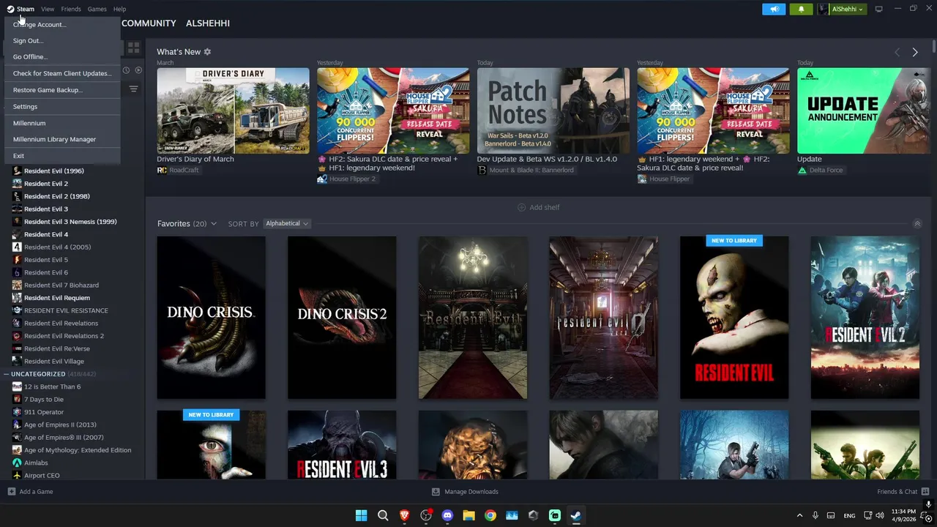Open Friends & Chat icon
Image resolution: width=937 pixels, height=527 pixels.
click(925, 492)
